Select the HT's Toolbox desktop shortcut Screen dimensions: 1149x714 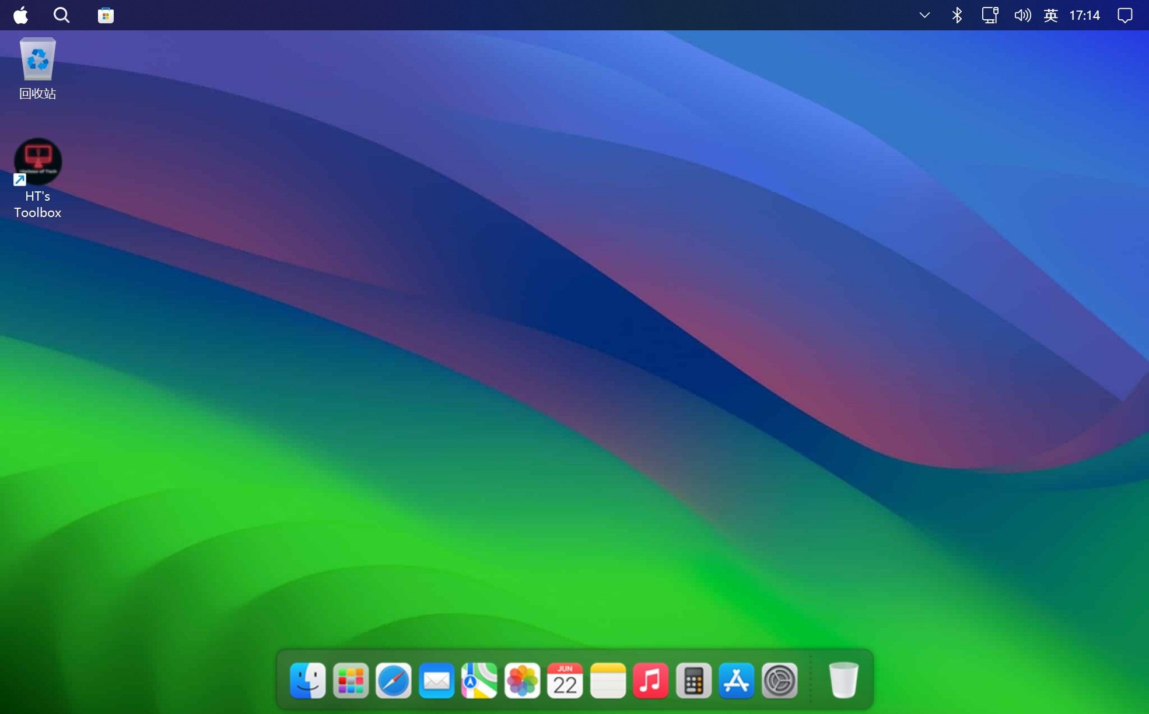(38, 178)
